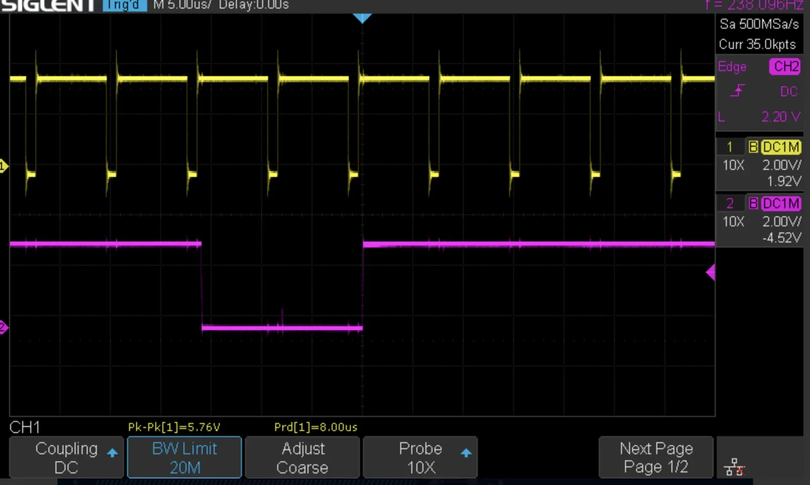
Task: Click the magenta DC1M badge for channel 2
Action: coord(781,203)
